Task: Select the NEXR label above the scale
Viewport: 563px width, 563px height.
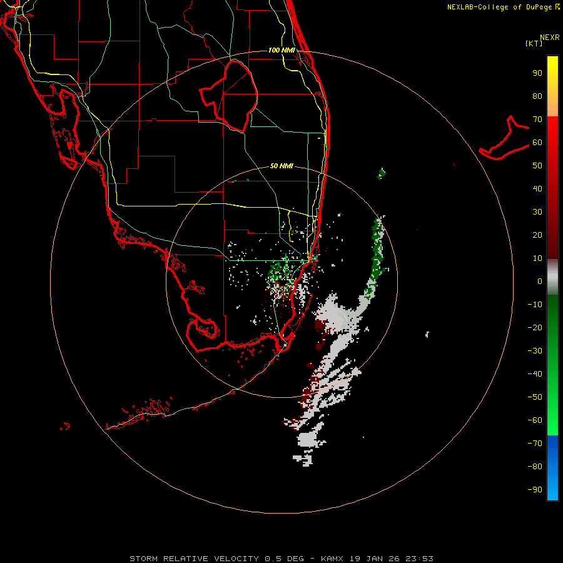Action: (x=550, y=38)
